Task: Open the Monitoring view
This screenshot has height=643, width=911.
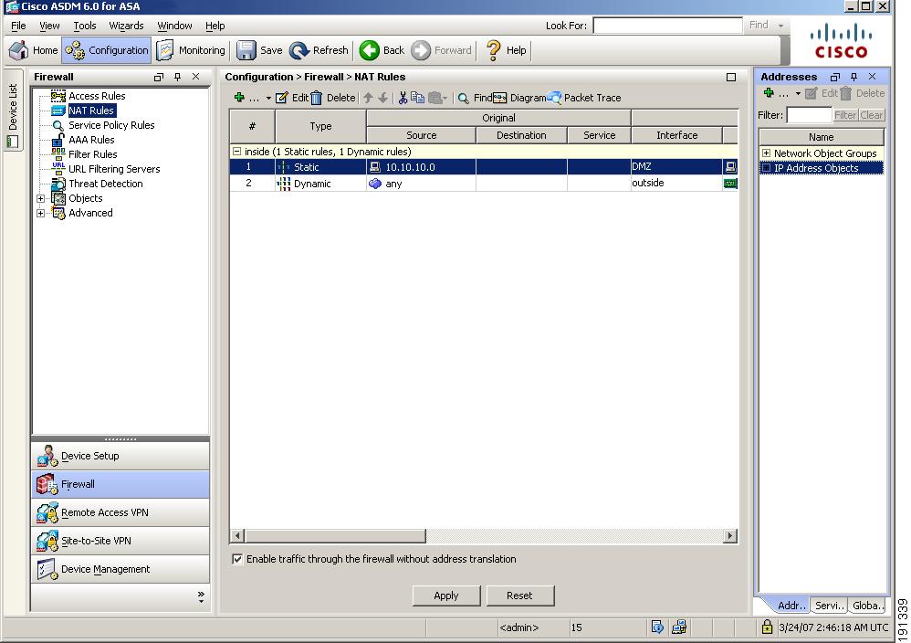Action: click(x=191, y=50)
